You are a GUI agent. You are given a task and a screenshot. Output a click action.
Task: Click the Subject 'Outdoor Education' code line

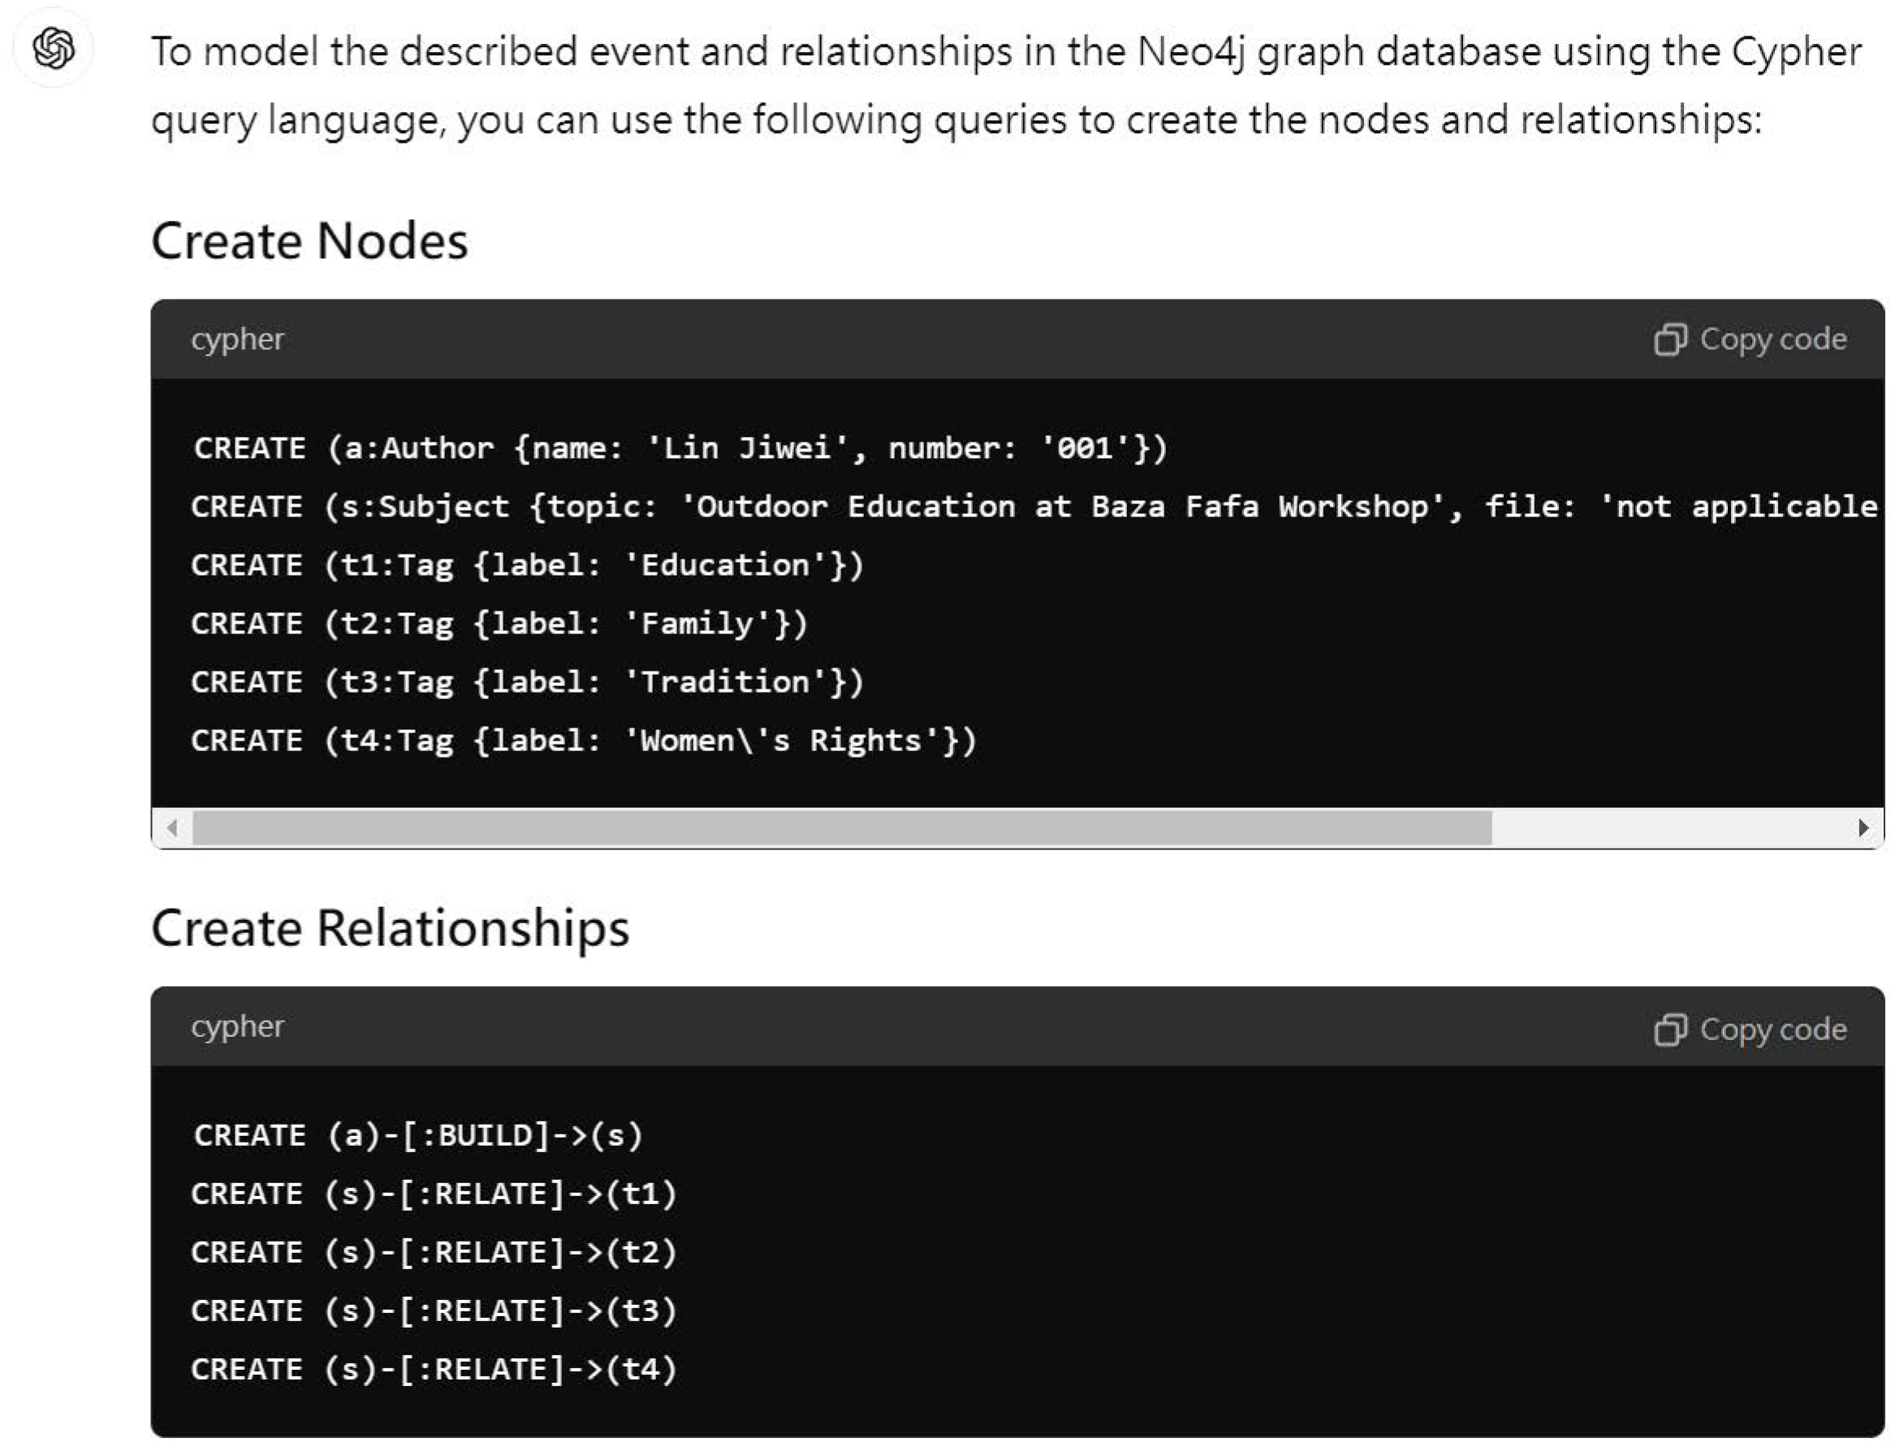[x=1032, y=507]
